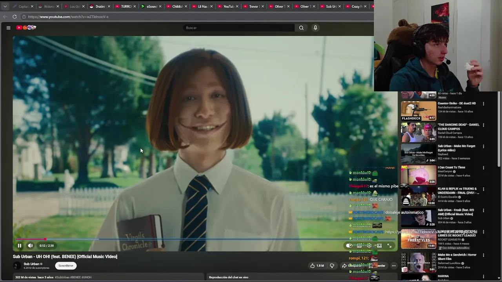Click the 0:12 / 2:38 time display
This screenshot has width=502, height=282.
[x=47, y=246]
